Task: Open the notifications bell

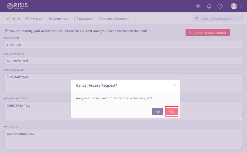Action: pyautogui.click(x=209, y=6)
